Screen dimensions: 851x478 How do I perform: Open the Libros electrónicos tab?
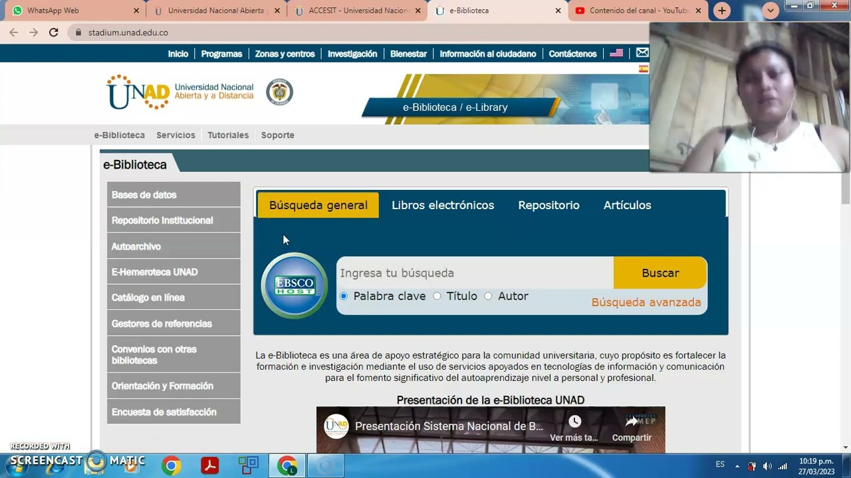click(x=443, y=205)
